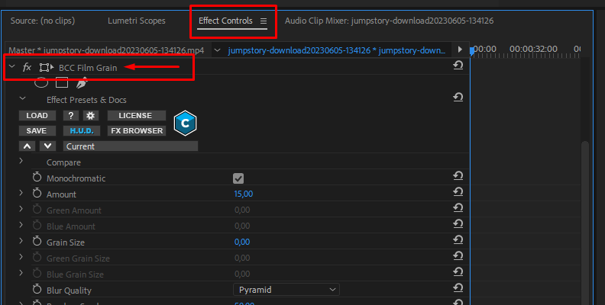The width and height of the screenshot is (605, 305).
Task: Uncheck the Monochromatic checkbox
Action: (238, 178)
